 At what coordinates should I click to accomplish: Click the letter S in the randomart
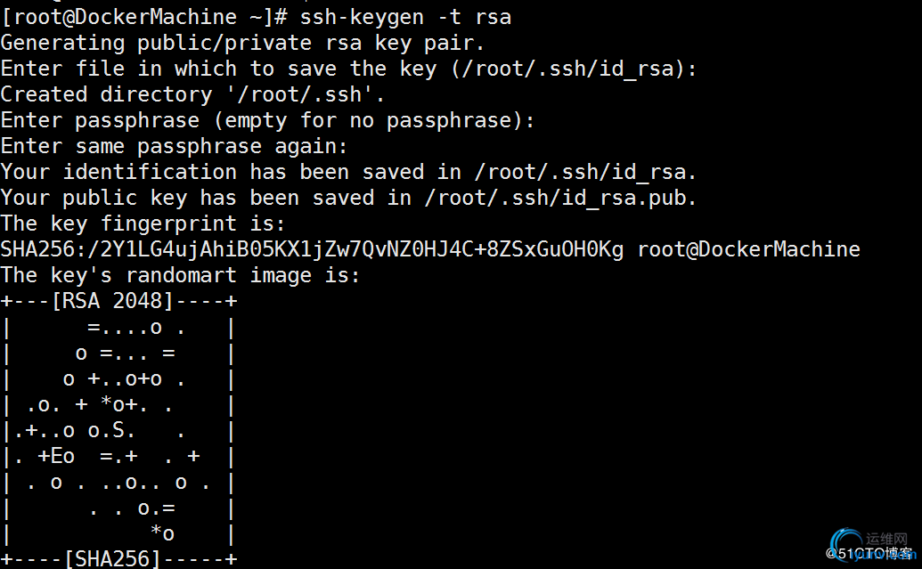(118, 430)
